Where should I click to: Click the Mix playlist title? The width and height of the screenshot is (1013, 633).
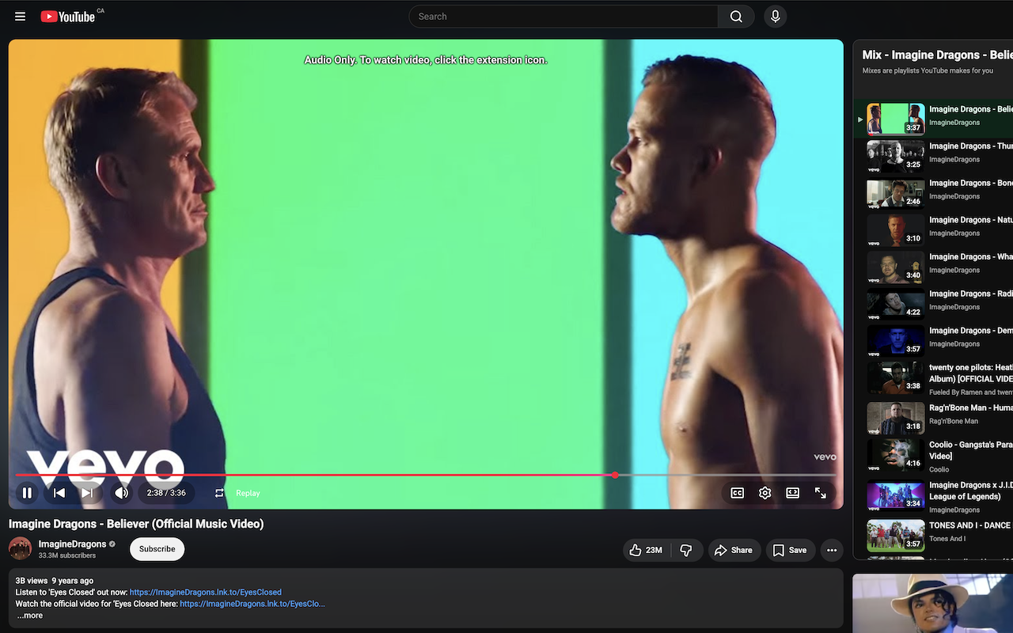[x=937, y=55]
